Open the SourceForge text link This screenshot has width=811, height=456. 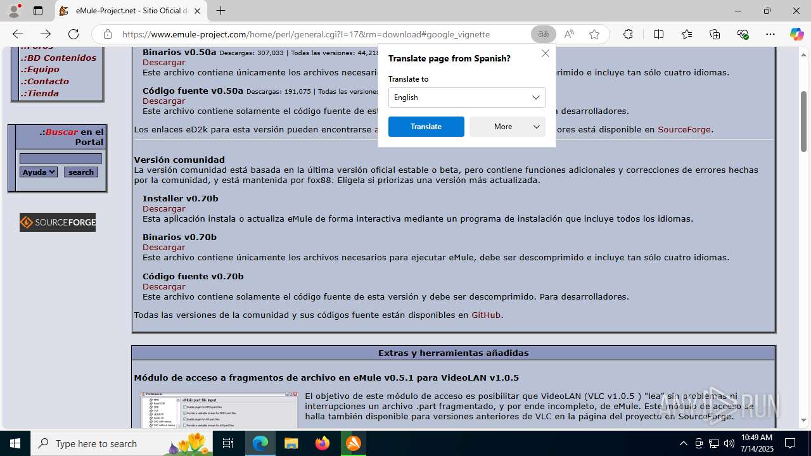pyautogui.click(x=684, y=129)
